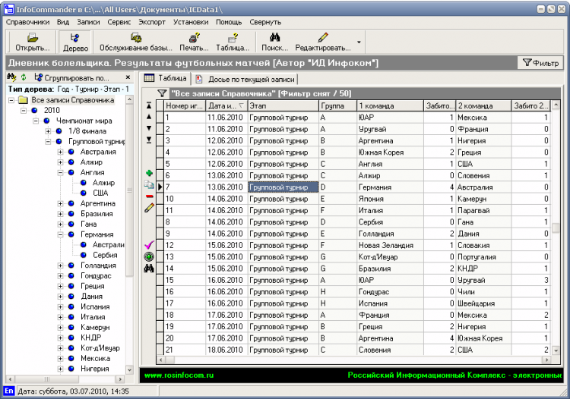Click the Сгруппировать по... button
570x399 pixels.
pyautogui.click(x=71, y=77)
